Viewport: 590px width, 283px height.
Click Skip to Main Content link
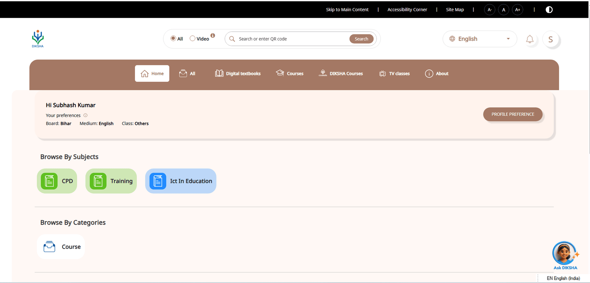(347, 10)
